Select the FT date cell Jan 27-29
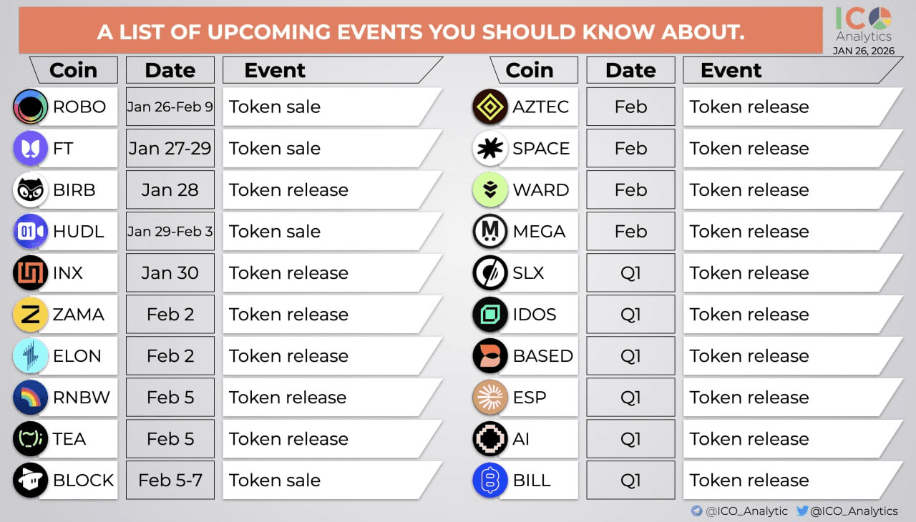Screen dimensions: 916x522 pos(170,149)
